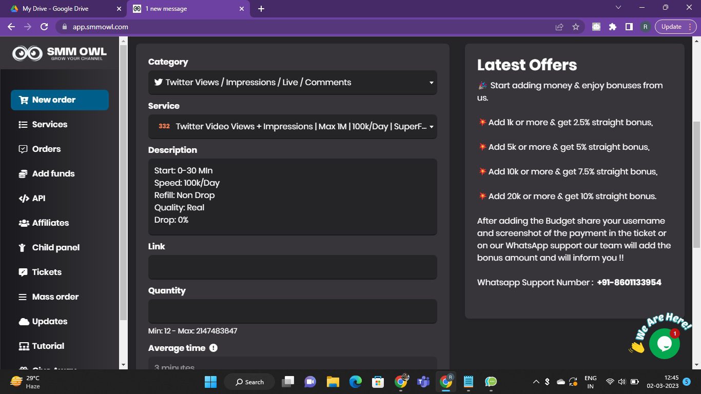
Task: Open the Tickets sidebar item
Action: point(47,272)
